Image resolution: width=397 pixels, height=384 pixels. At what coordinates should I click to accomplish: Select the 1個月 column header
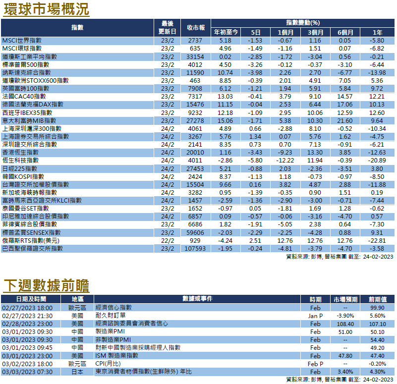click(x=285, y=32)
